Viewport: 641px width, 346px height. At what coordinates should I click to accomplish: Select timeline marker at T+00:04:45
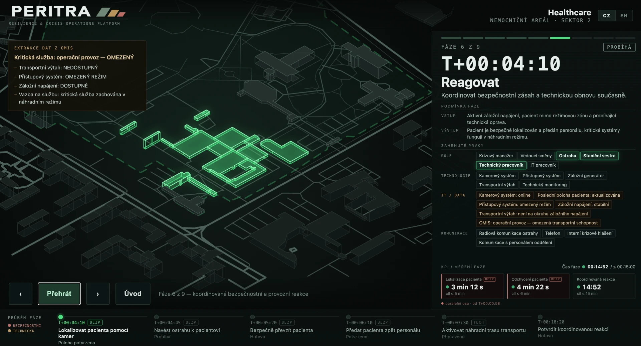click(x=157, y=317)
